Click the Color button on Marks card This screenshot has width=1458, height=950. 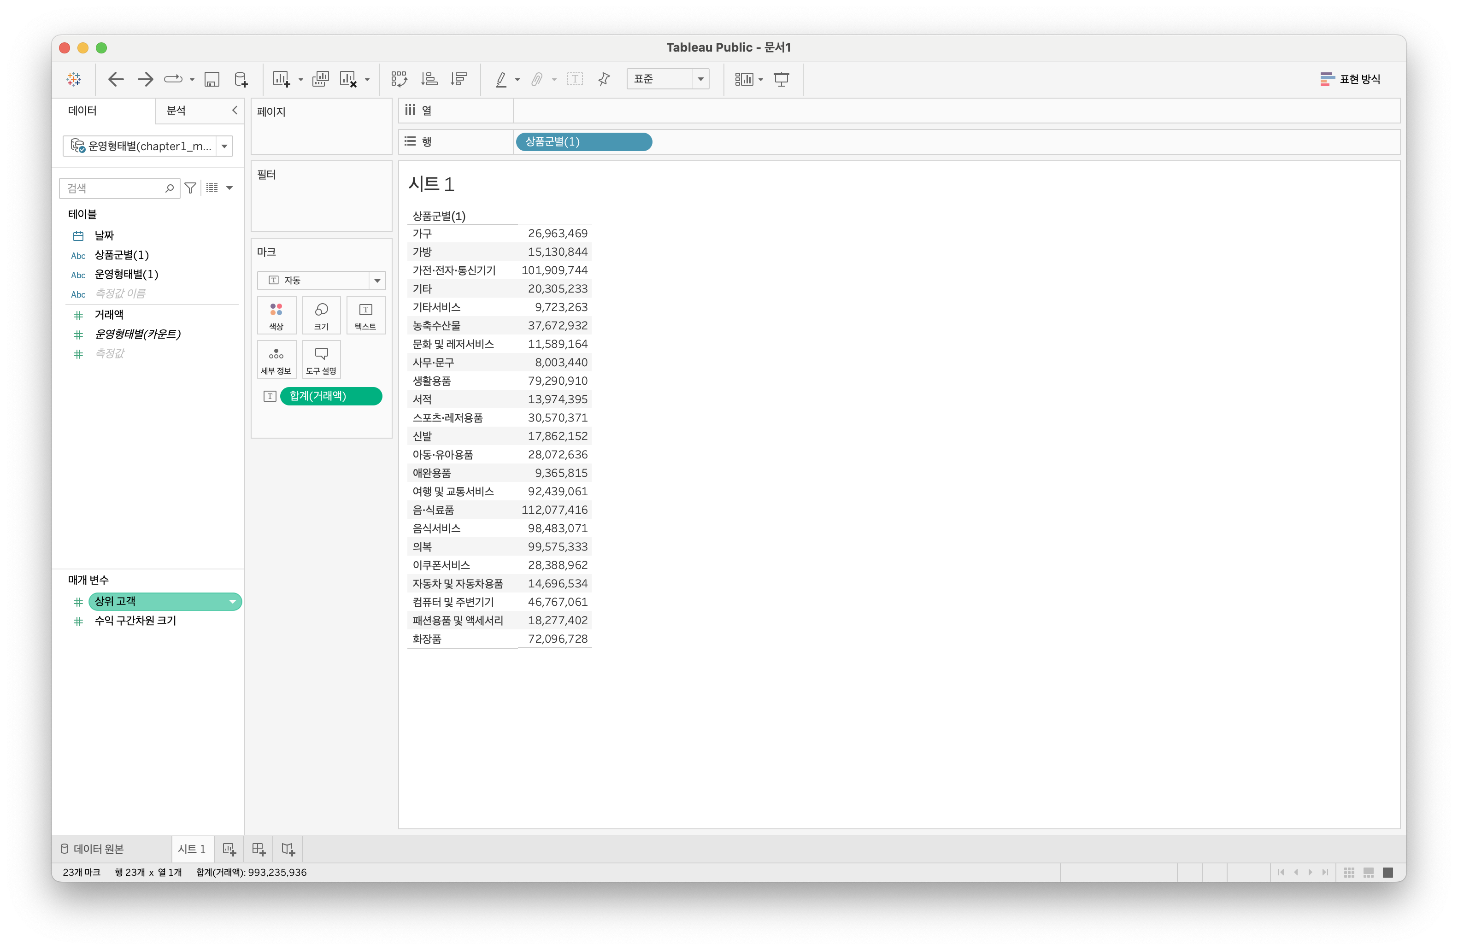click(x=276, y=315)
